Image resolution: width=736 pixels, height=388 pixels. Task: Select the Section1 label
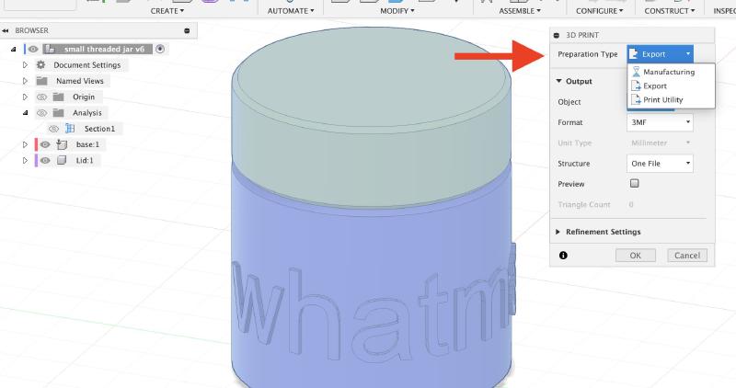click(99, 129)
